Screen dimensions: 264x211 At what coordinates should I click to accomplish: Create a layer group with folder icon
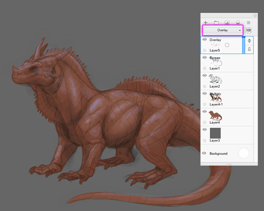pos(216,22)
